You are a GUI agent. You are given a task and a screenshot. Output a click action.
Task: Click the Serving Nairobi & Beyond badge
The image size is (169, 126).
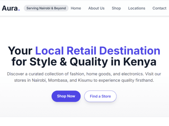pyautogui.click(x=46, y=8)
